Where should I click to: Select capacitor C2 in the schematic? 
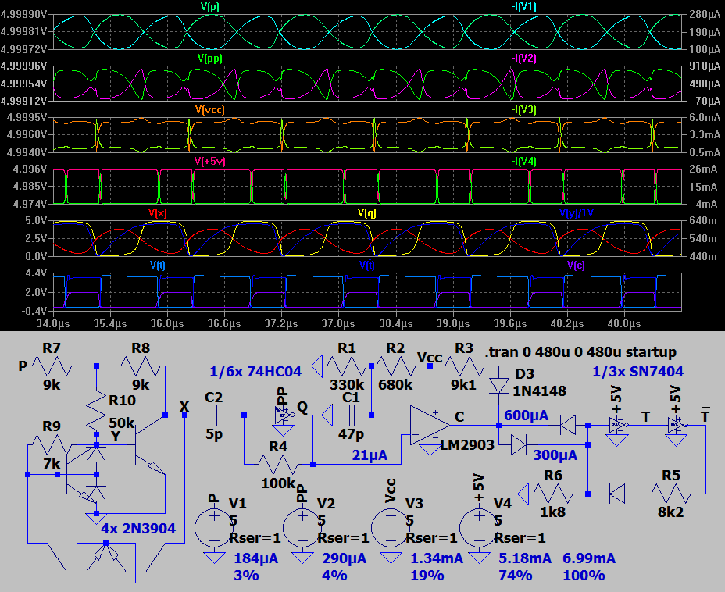(x=213, y=415)
